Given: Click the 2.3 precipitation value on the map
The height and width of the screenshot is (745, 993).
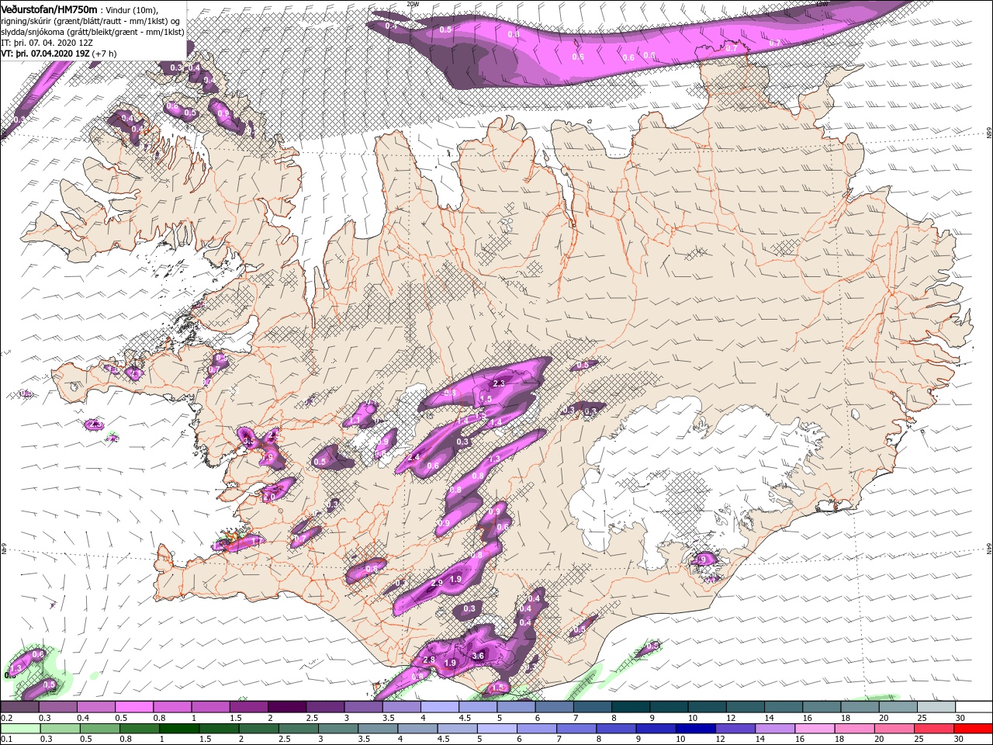Looking at the screenshot, I should [x=499, y=383].
